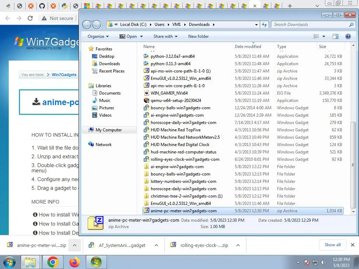Click the Open with 7-Zip button
Image resolution: width=359 pixels, height=269 pixels.
coord(128,36)
